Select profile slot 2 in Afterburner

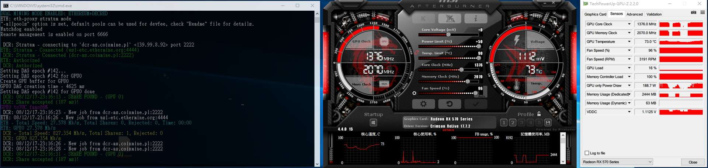click(513, 123)
